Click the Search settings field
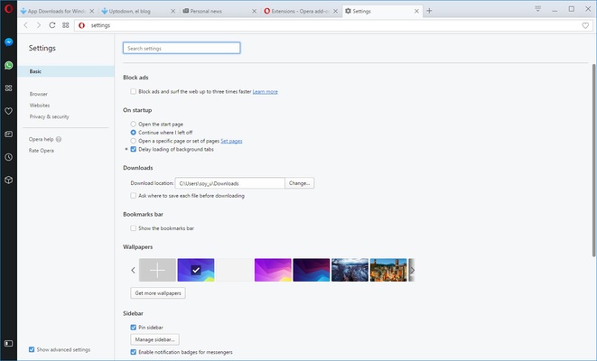Screen dimensions: 597x361 pos(182,48)
